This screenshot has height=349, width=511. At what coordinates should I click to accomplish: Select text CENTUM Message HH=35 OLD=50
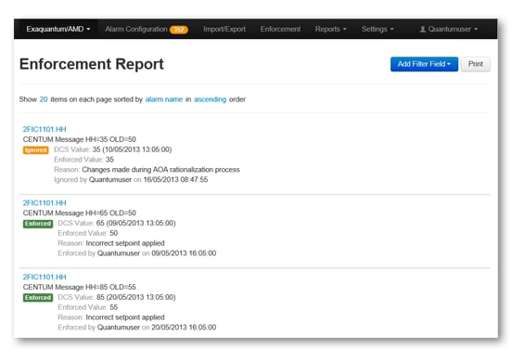[79, 139]
